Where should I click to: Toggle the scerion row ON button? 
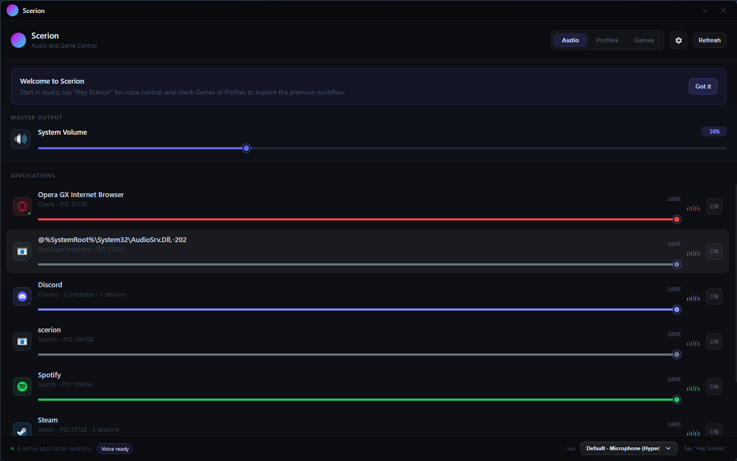(x=714, y=342)
